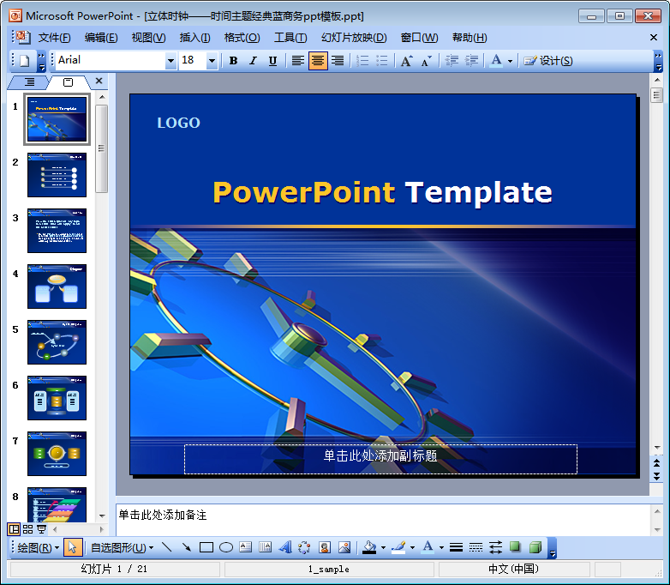The width and height of the screenshot is (670, 585).
Task: Open the 自选图形(U) AutoShapes menu
Action: pos(122,548)
